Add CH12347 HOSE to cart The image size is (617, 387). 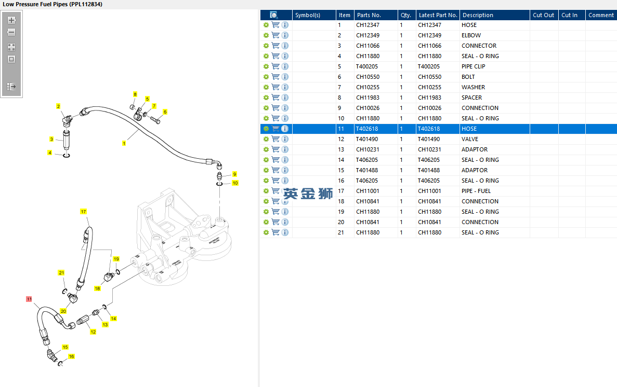tap(275, 25)
